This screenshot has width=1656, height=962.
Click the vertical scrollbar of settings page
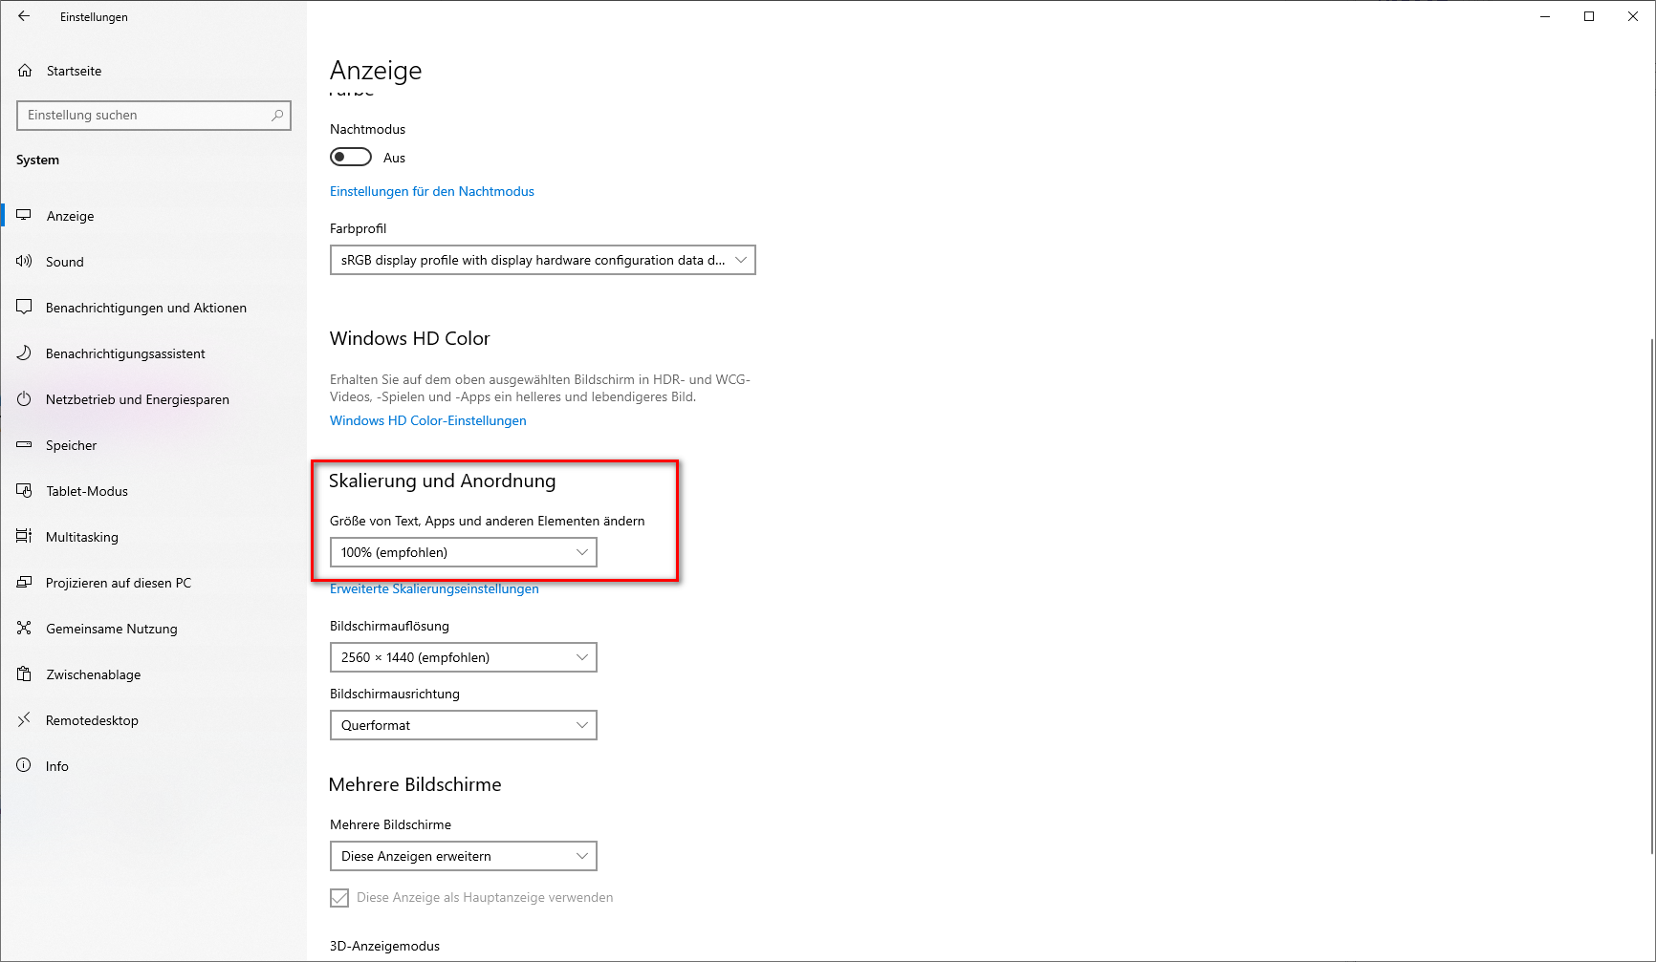click(1652, 596)
